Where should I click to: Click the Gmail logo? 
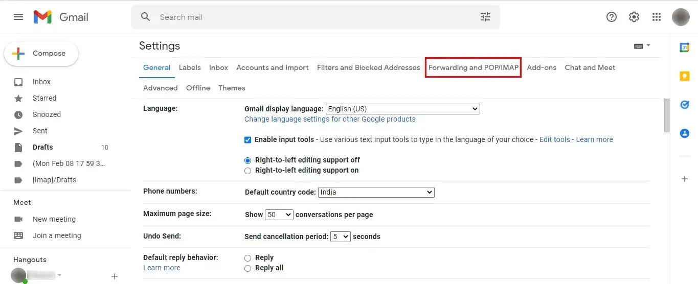[x=61, y=17]
